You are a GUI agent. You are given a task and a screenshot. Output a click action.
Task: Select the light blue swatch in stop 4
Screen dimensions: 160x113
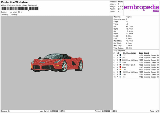pyautogui.click(x=120, y=62)
